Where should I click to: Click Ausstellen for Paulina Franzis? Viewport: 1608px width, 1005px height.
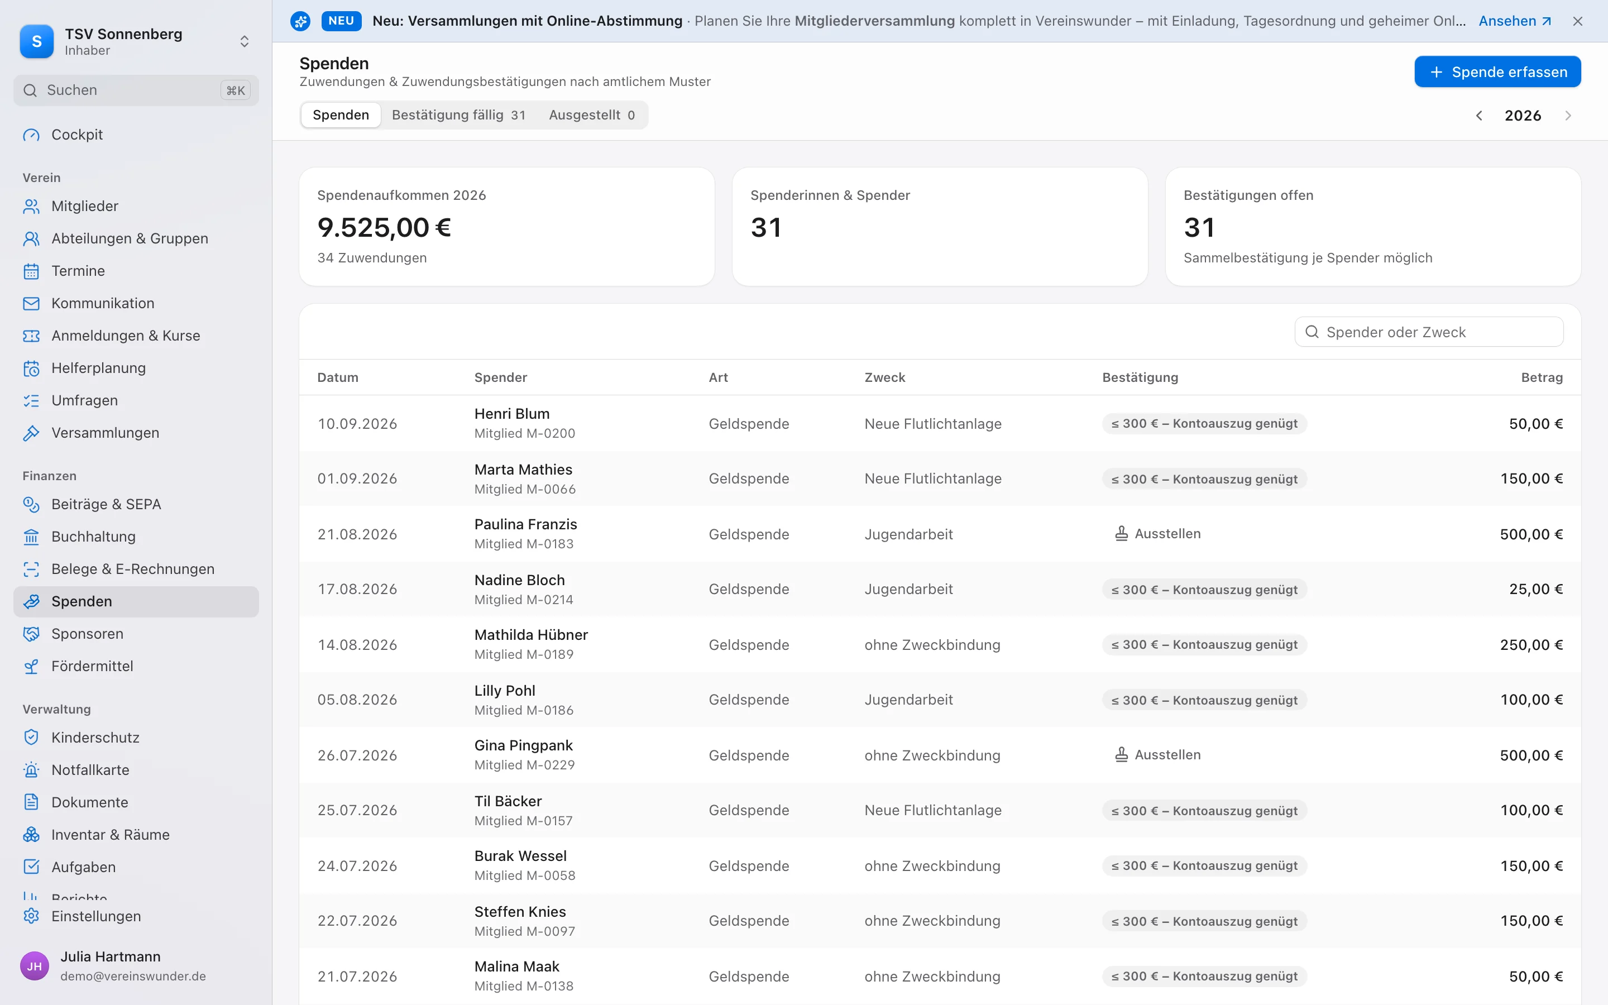[1157, 534]
